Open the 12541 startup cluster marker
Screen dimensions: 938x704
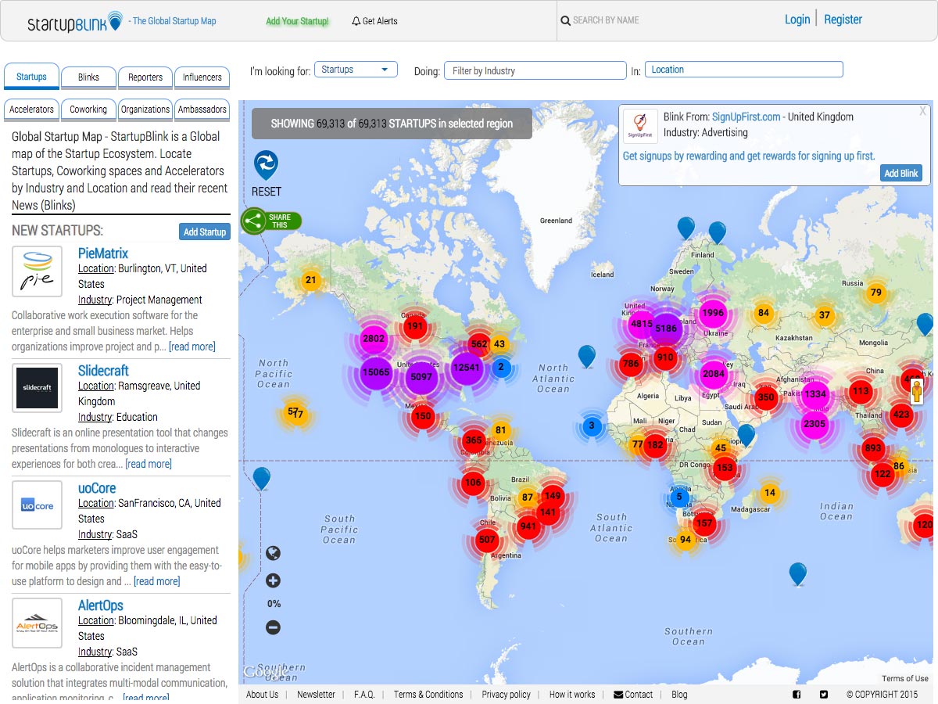pyautogui.click(x=466, y=368)
